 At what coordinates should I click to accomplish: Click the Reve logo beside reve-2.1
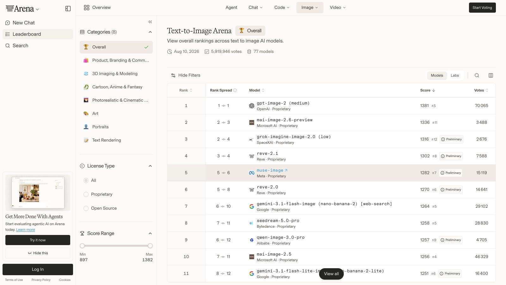252,156
